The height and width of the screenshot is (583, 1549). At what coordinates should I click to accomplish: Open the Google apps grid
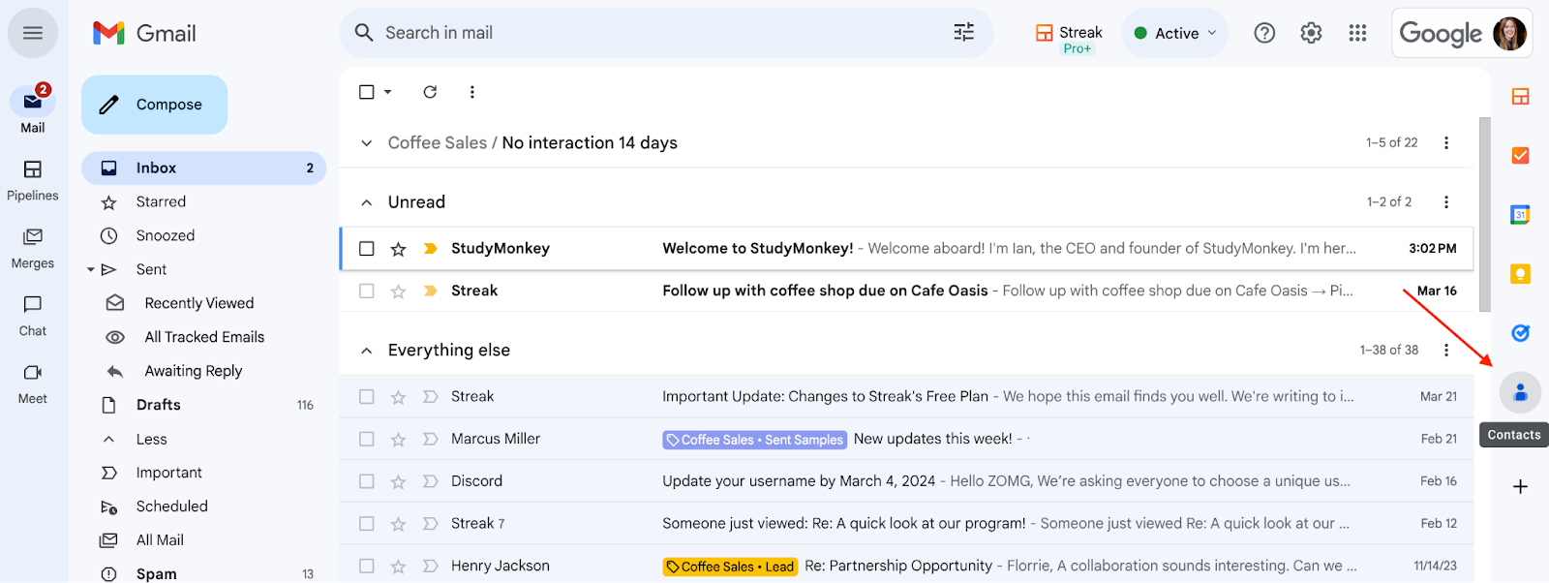(x=1357, y=33)
